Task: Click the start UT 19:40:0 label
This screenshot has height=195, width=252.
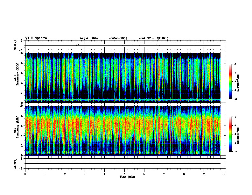Action: pos(154,38)
